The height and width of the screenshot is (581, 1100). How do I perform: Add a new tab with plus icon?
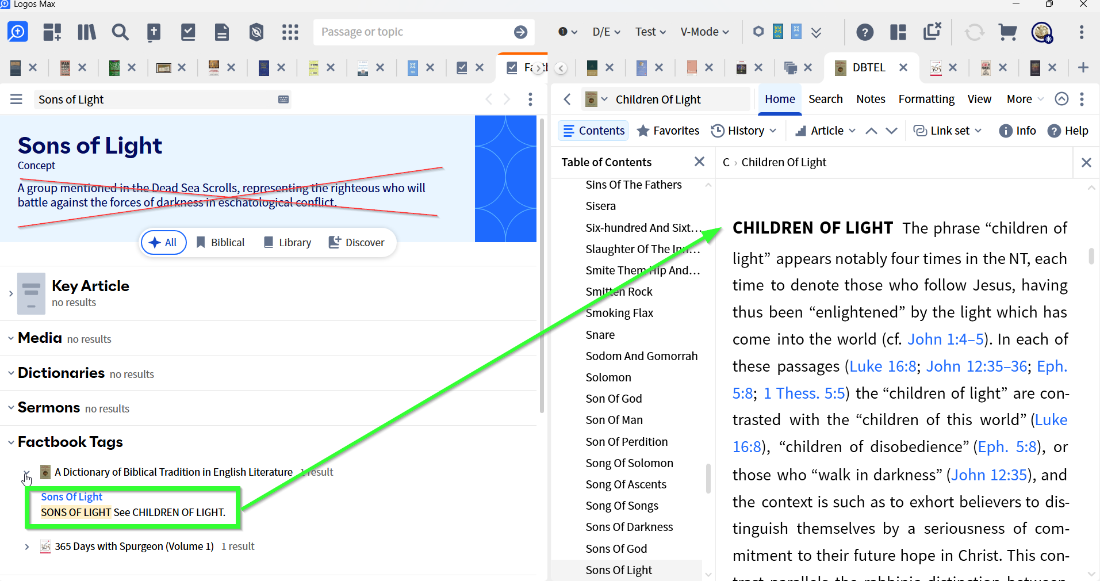pos(1083,67)
